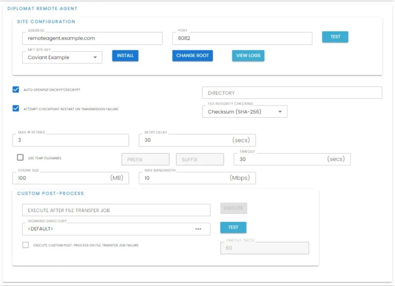Screen dimensions: 395x286
Task: Click the Directory text field
Action: [292, 93]
